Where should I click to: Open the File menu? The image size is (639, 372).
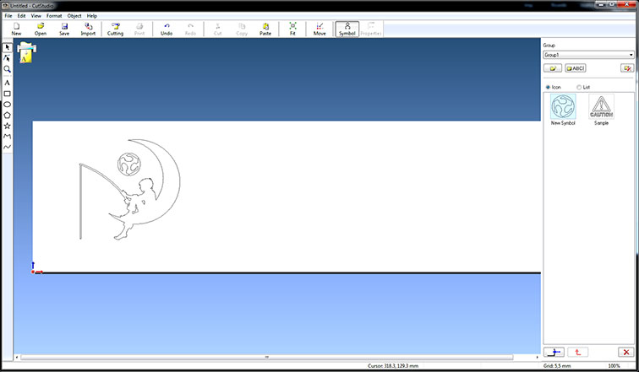click(8, 16)
